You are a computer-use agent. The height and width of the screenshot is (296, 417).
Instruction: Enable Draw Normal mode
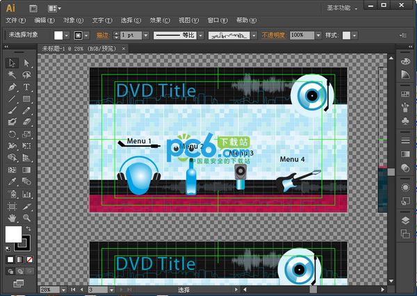coord(10,271)
